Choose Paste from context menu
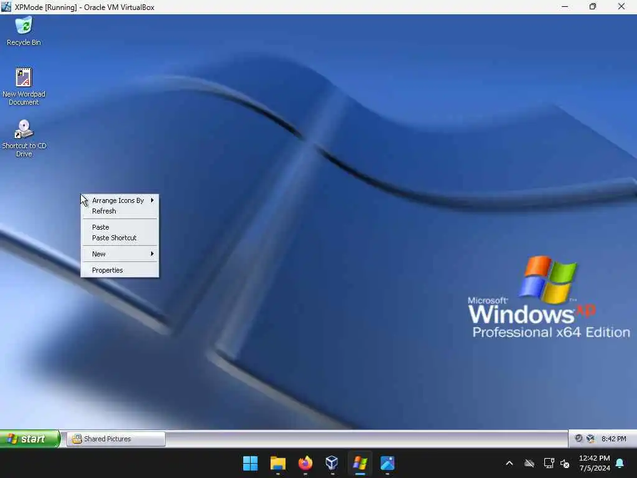Screen dimensions: 637x478 [x=120, y=227]
